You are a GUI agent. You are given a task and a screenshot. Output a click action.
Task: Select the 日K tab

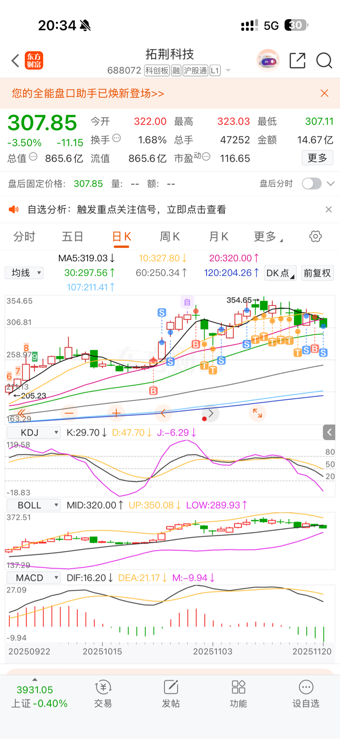[x=121, y=237]
